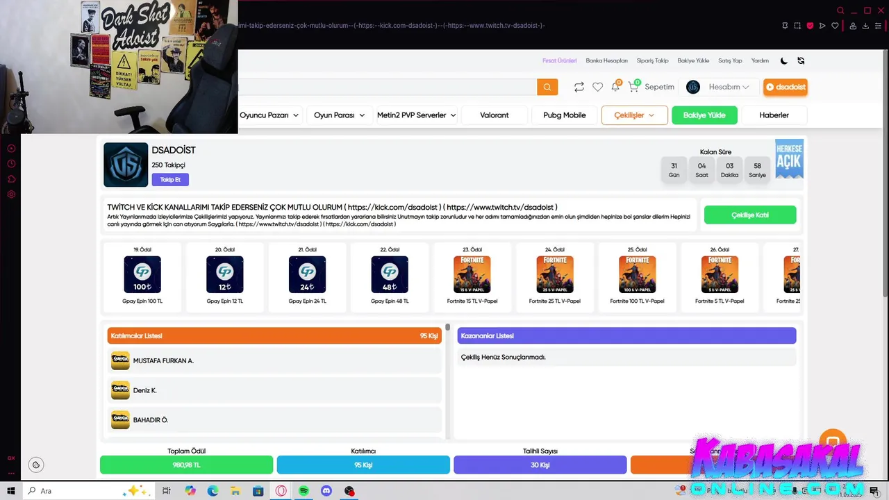Click the Opera heart bookmark icon
Image resolution: width=889 pixels, height=500 pixels.
(835, 26)
